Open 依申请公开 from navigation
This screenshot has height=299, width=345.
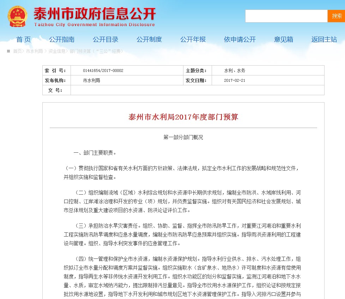pos(240,39)
